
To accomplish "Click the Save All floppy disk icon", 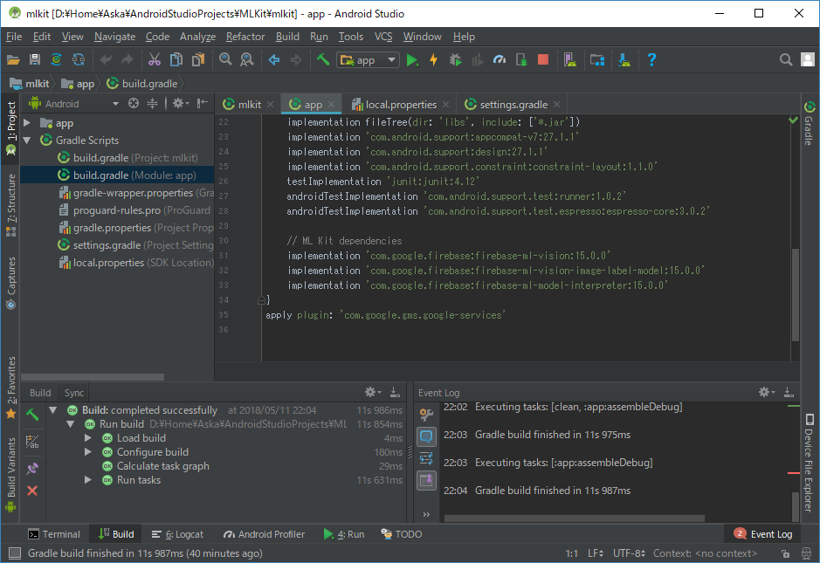I will tap(35, 60).
